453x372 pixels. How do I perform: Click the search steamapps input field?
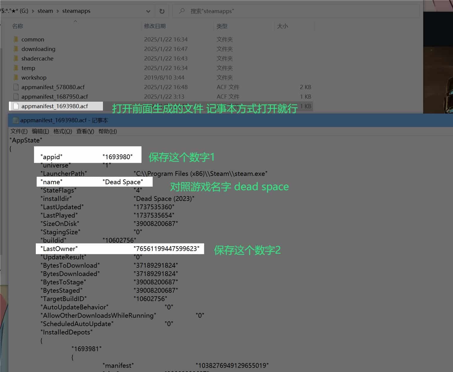[298, 11]
